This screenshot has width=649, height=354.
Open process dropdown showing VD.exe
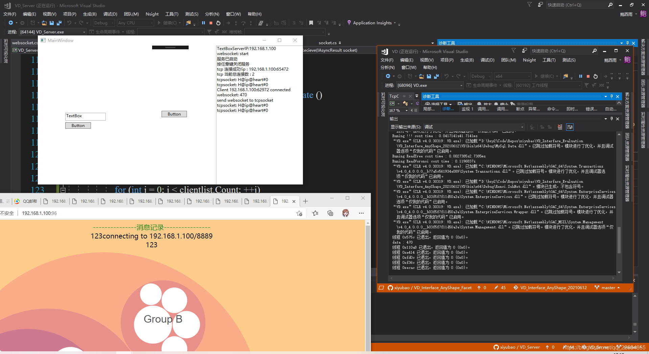pyautogui.click(x=430, y=85)
